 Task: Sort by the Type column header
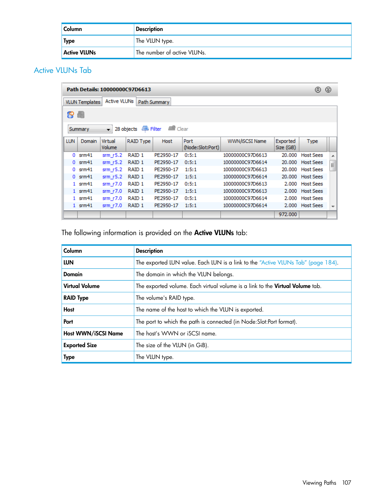[x=313, y=144]
